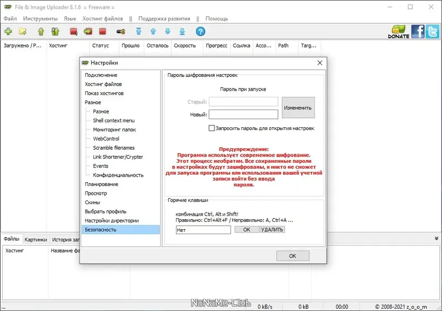Screen dimensions: 442x311
Task: Select Link Shortener/Crypter settings item
Action: coord(118,157)
